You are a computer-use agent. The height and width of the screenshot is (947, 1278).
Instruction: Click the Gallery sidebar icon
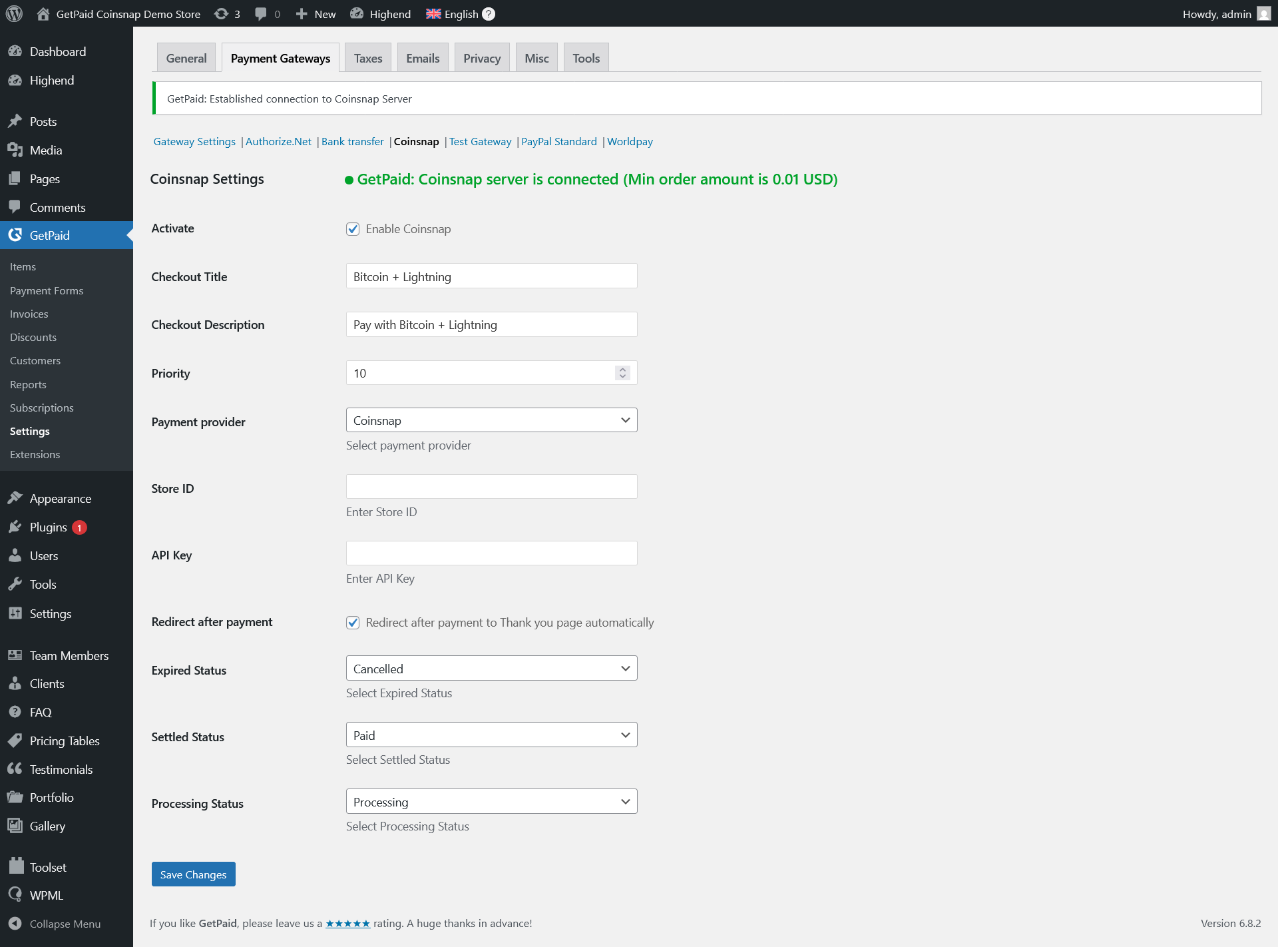(15, 826)
